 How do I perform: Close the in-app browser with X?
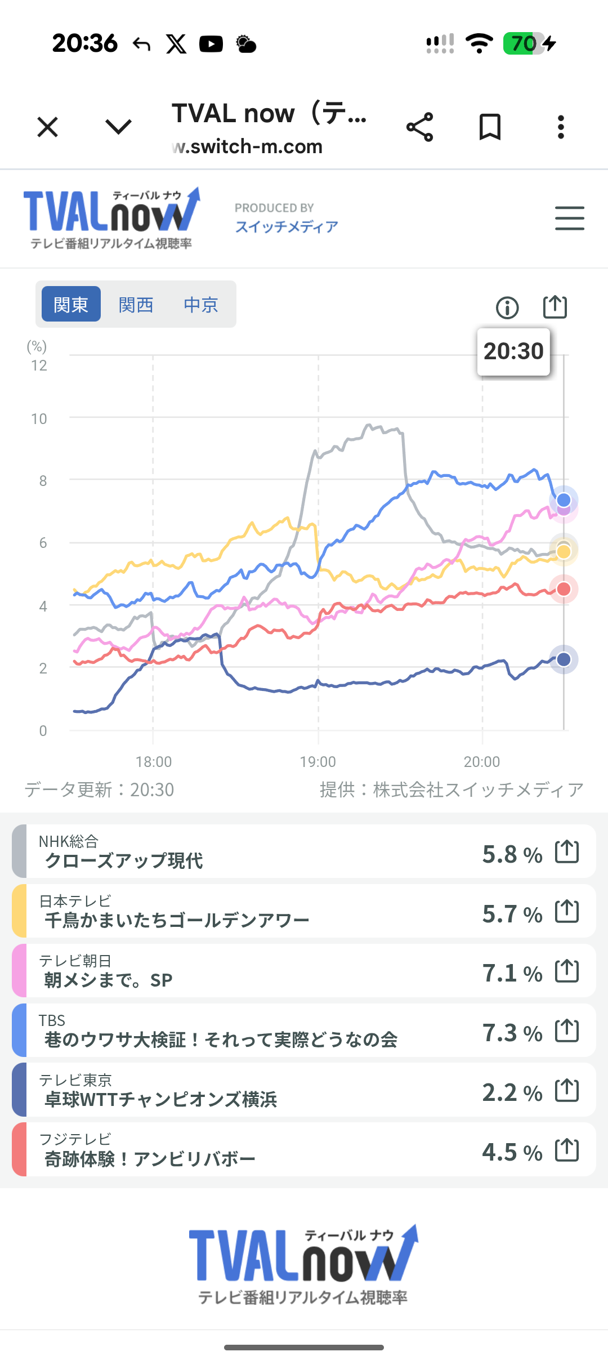coord(48,127)
